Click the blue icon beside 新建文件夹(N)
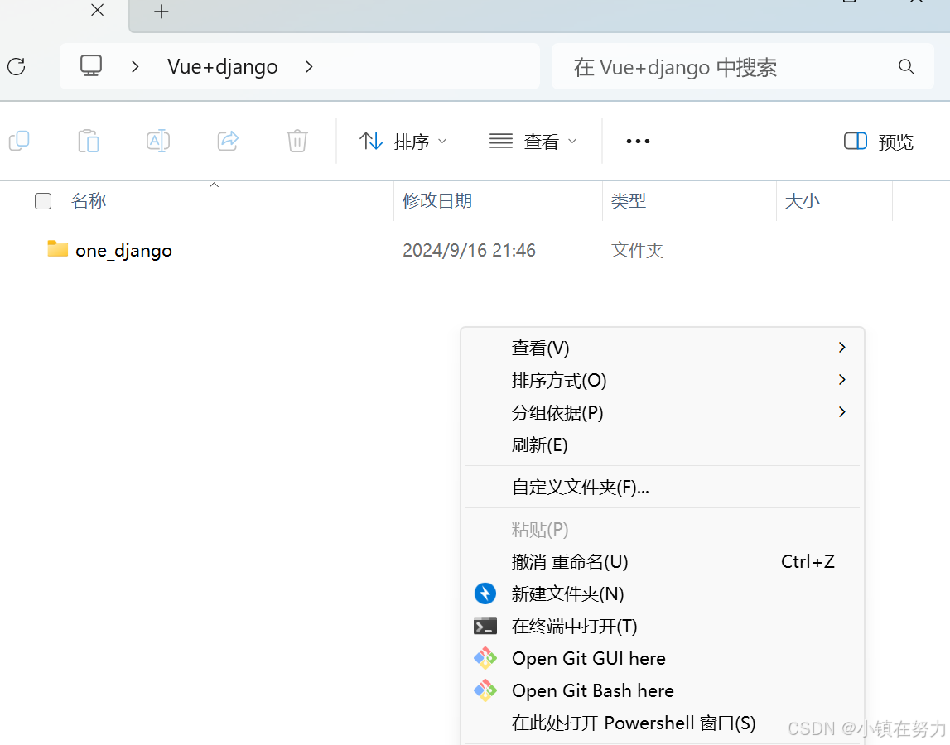The image size is (950, 745). click(485, 594)
